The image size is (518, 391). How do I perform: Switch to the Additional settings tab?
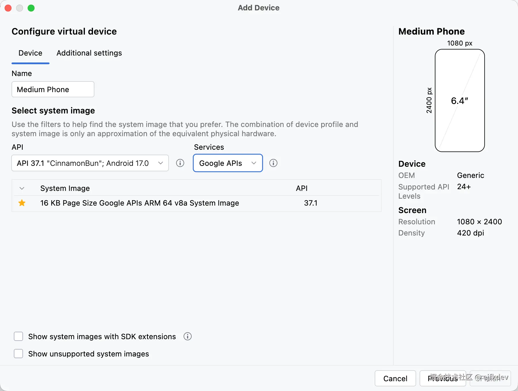[89, 53]
